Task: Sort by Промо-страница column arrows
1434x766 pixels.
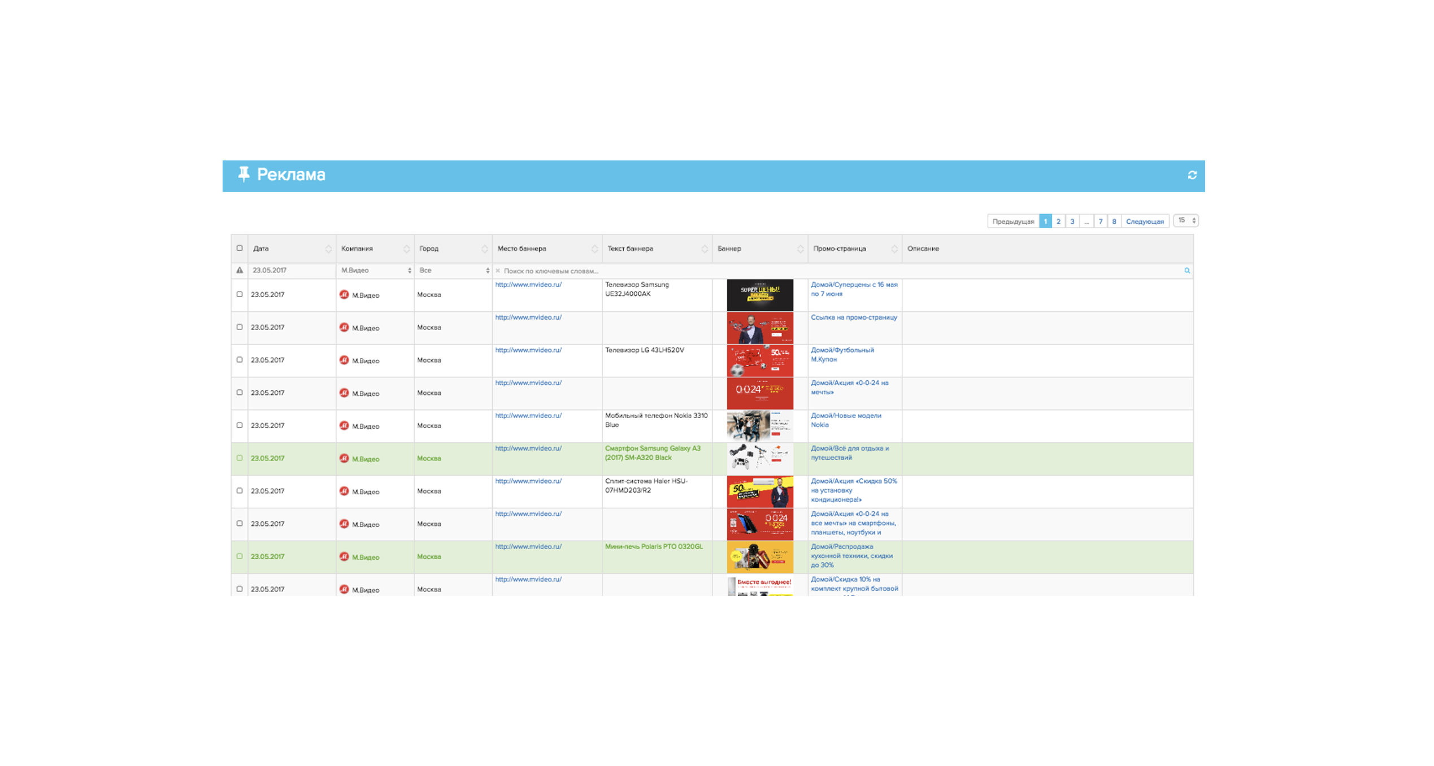Action: [894, 249]
